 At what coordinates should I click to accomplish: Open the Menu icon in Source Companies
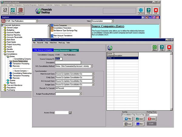click(x=155, y=48)
